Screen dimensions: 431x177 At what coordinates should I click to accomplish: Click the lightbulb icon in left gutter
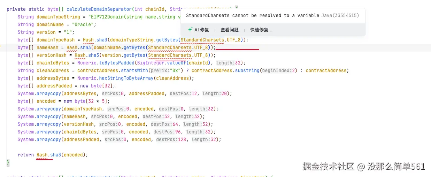tap(1, 47)
